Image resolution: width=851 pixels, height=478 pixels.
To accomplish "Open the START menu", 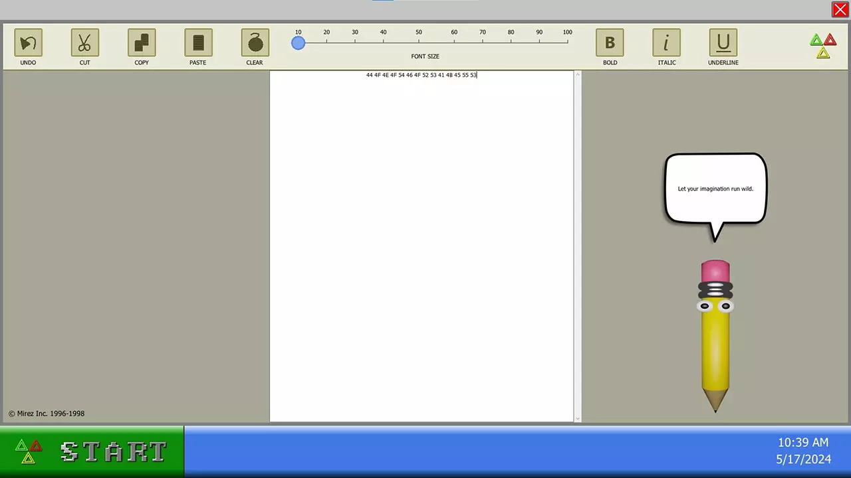I will click(x=92, y=452).
